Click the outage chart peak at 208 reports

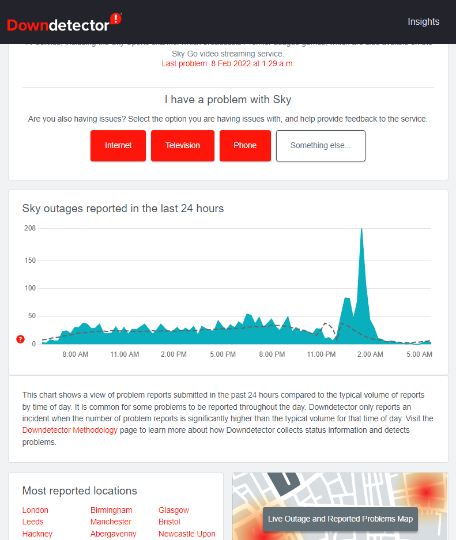point(361,229)
